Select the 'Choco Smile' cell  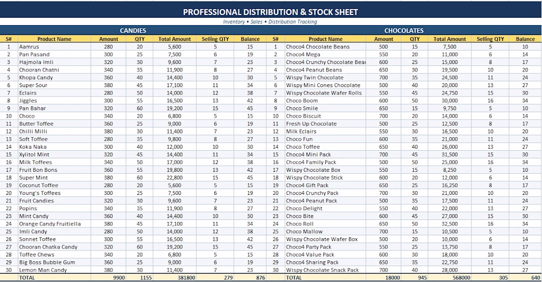pyautogui.click(x=325, y=108)
